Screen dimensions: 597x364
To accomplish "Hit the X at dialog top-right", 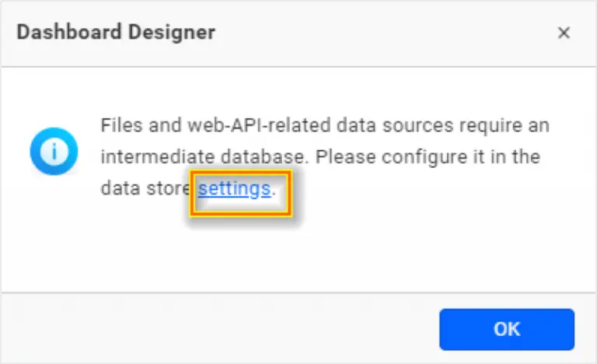I will click(x=564, y=33).
